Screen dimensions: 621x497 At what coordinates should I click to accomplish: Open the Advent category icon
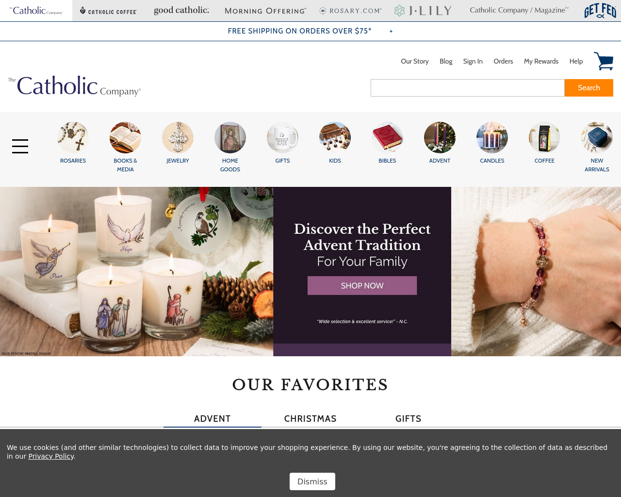[440, 137]
